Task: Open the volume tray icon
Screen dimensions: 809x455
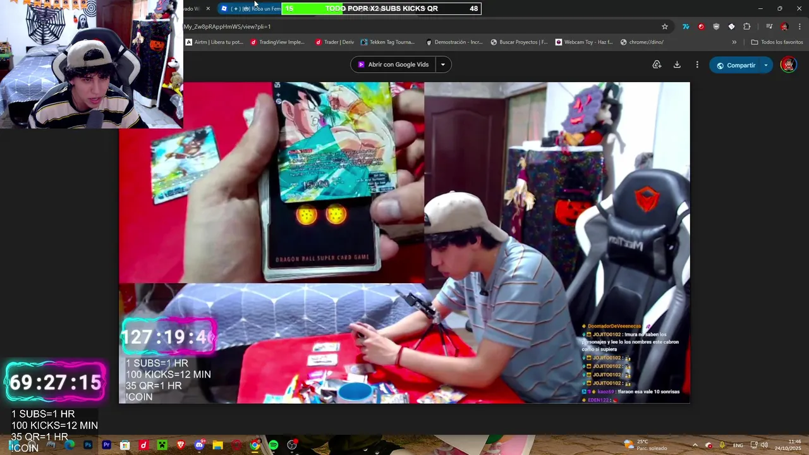Action: tap(765, 445)
